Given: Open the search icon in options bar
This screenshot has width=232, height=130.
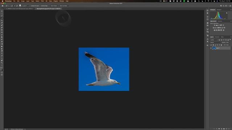Looking at the screenshot, I should click(x=224, y=6).
